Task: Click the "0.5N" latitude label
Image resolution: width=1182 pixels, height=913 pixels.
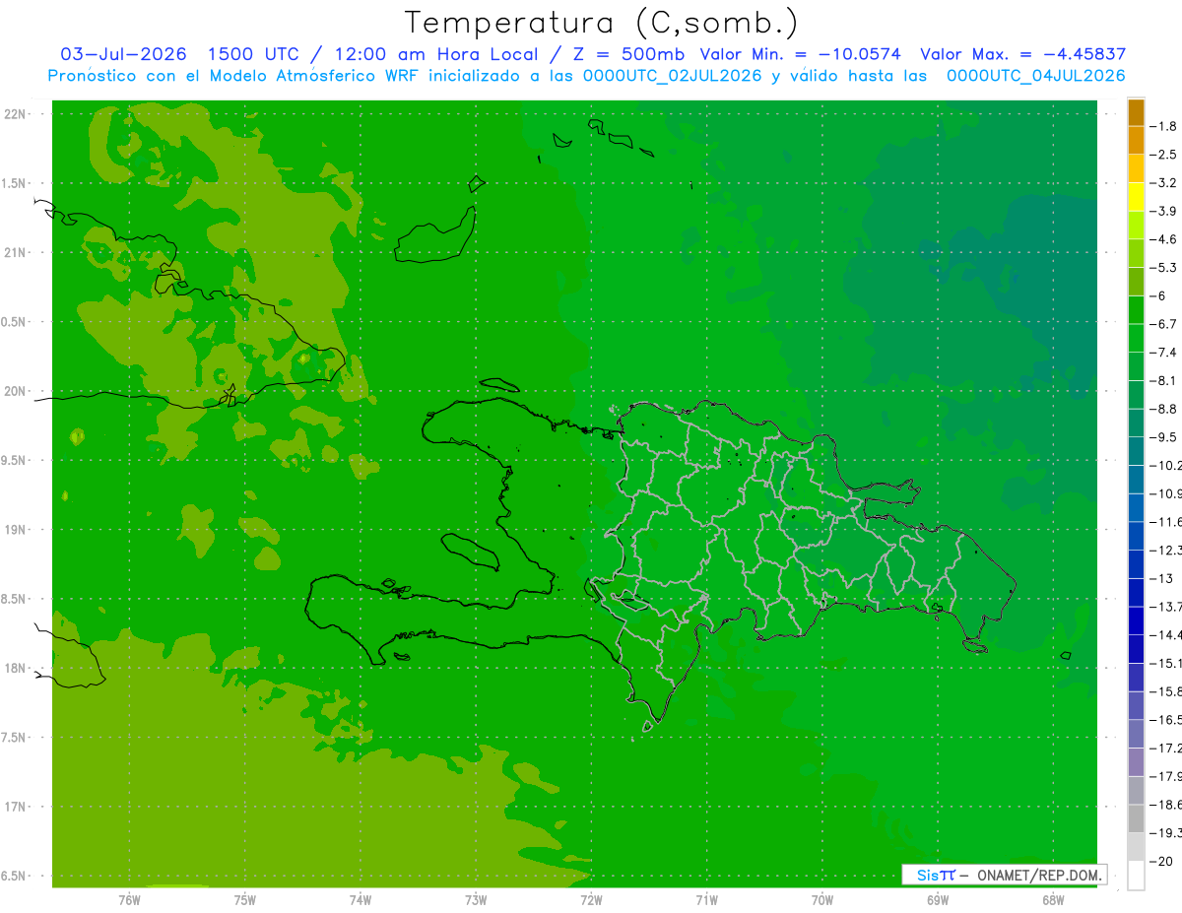Action: [x=14, y=322]
